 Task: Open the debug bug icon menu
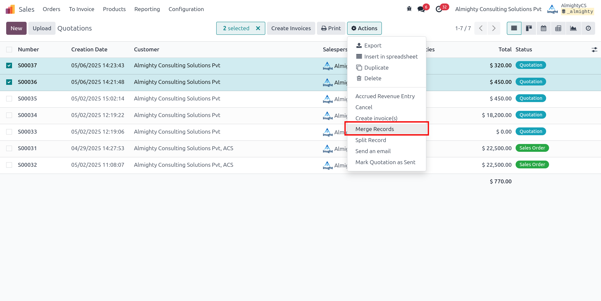click(x=409, y=9)
